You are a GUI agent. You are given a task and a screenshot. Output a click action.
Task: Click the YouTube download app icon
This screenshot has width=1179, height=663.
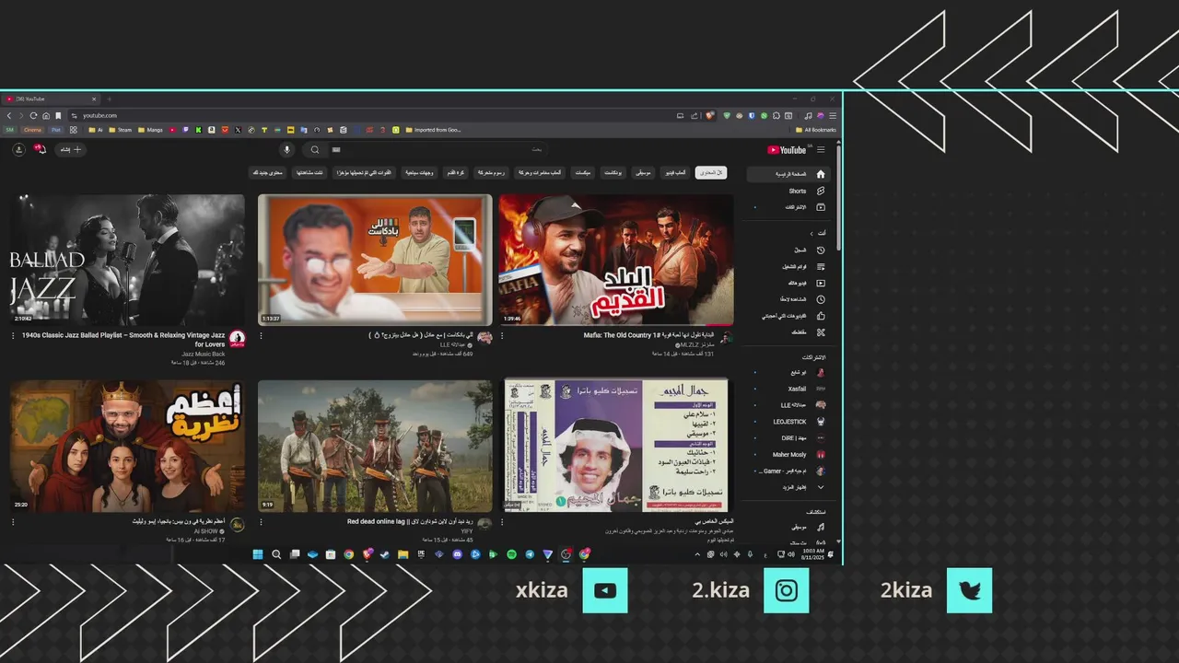point(18,150)
